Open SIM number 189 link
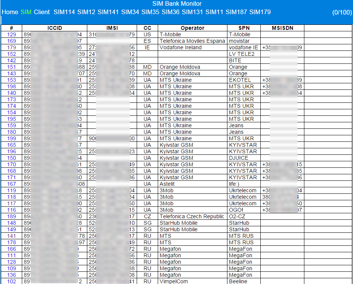 pyautogui.click(x=11, y=216)
